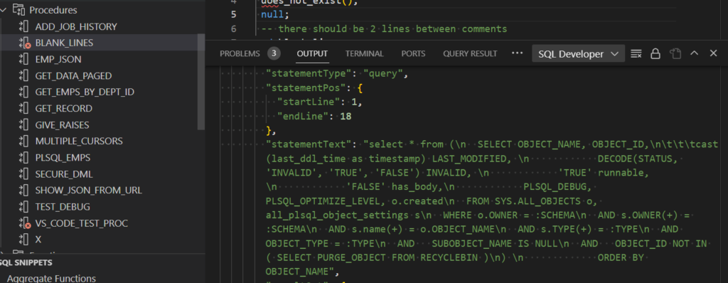Switch to the PROBLEMS tab

(x=240, y=53)
